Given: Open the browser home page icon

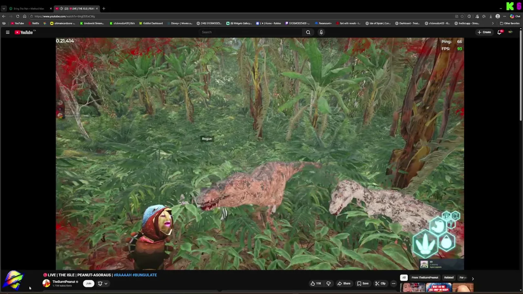Looking at the screenshot, I should (x=25, y=16).
